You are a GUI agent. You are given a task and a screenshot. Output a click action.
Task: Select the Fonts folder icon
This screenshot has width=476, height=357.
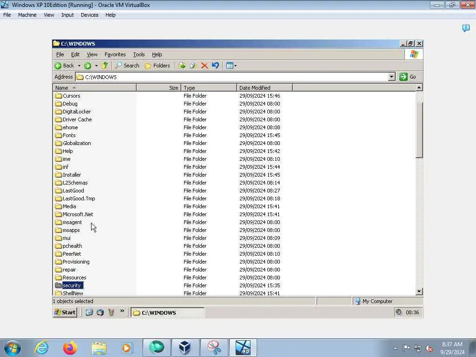pyautogui.click(x=59, y=135)
